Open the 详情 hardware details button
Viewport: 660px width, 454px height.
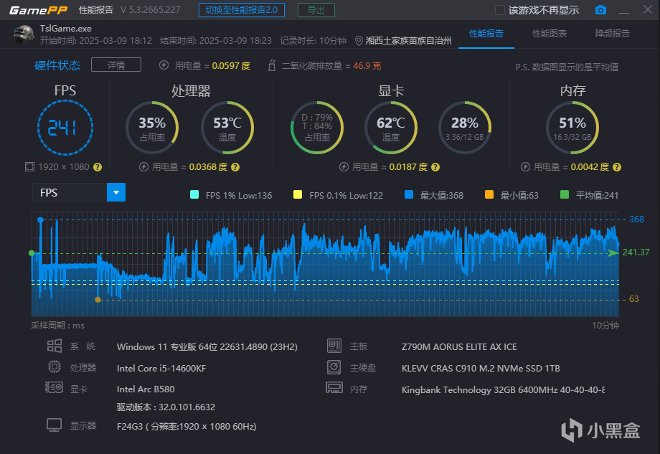[x=116, y=65]
